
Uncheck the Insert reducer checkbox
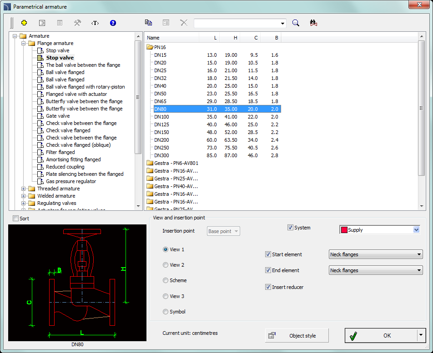coord(268,287)
